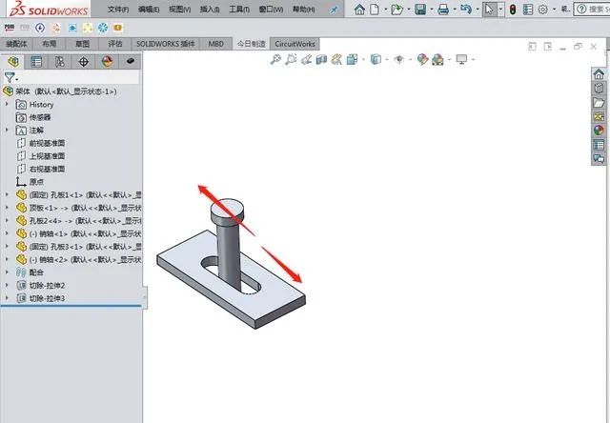610x423 pixels.
Task: Expand the 孔板2<4> component node
Action: click(x=7, y=220)
